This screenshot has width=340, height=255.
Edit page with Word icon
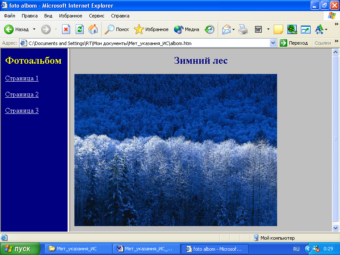[258, 29]
